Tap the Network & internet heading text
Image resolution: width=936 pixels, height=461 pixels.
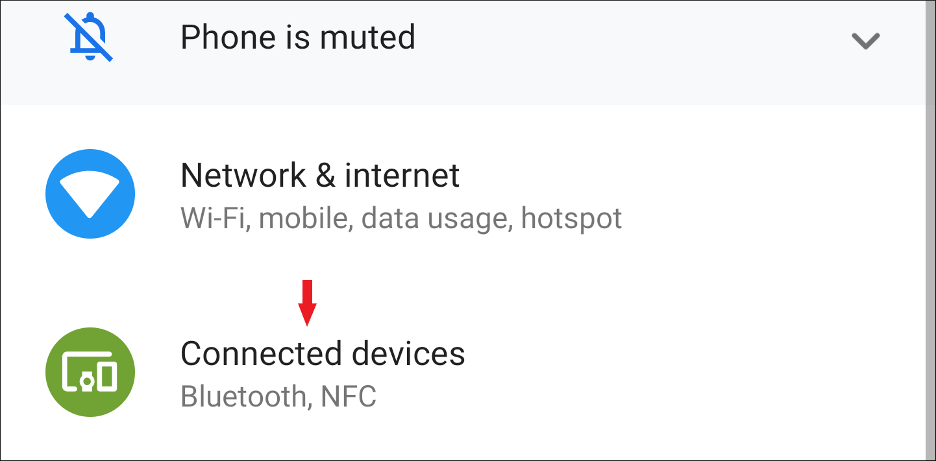320,175
